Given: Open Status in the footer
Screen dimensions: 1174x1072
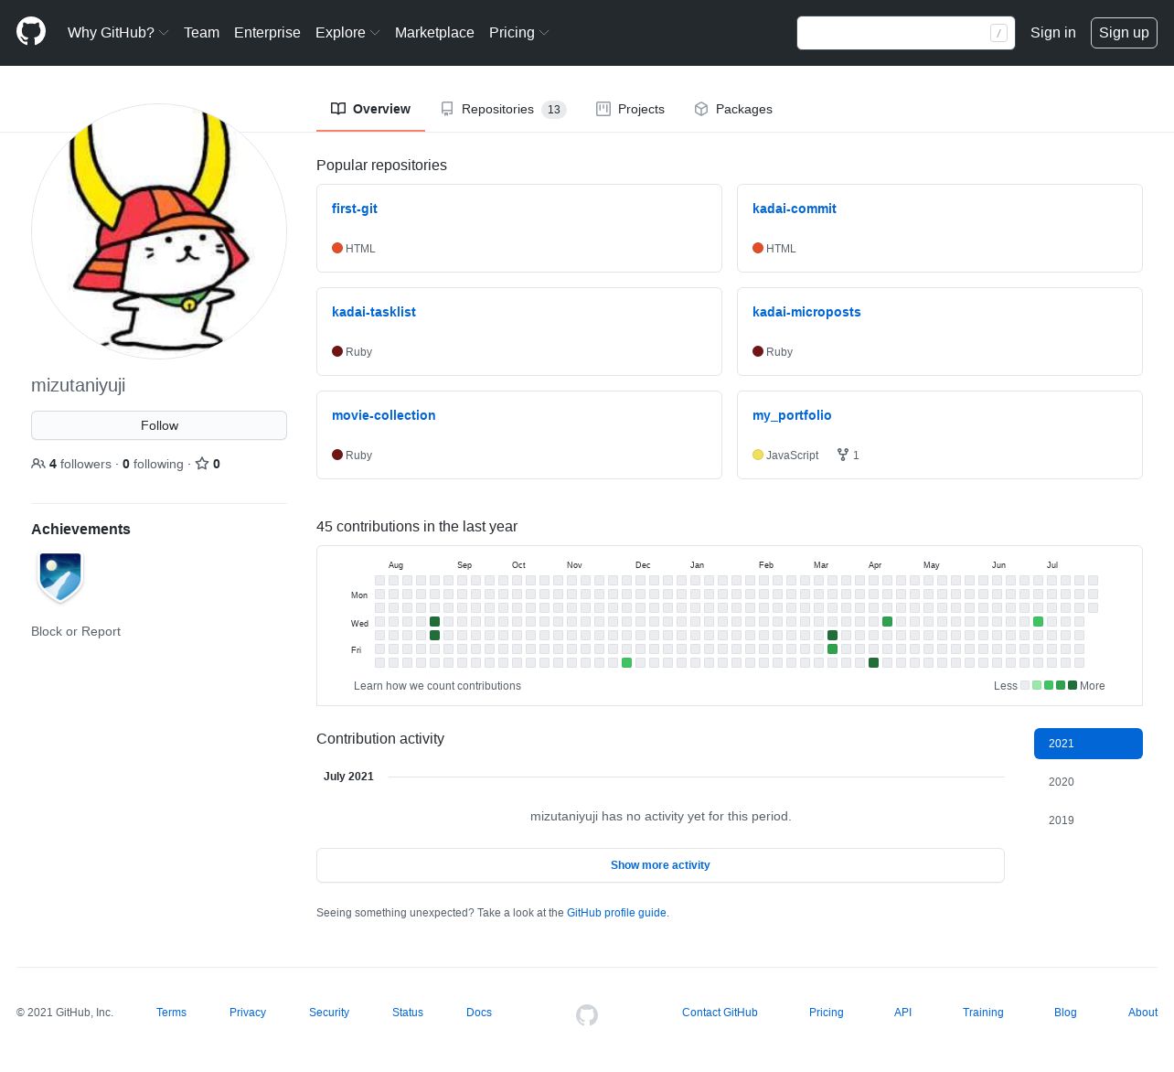Looking at the screenshot, I should pyautogui.click(x=408, y=1013).
